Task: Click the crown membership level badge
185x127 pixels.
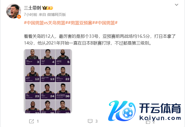Action: pos(48,8)
